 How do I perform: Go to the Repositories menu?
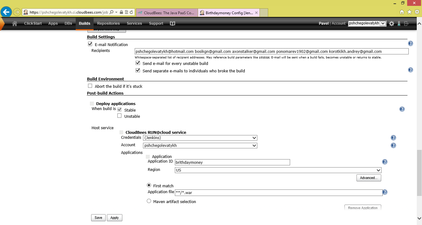point(108,23)
